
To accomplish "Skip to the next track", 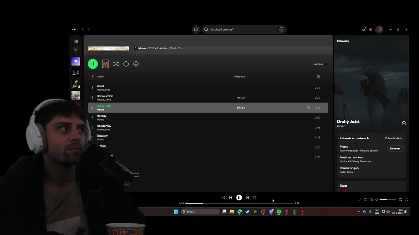I will coord(247,197).
